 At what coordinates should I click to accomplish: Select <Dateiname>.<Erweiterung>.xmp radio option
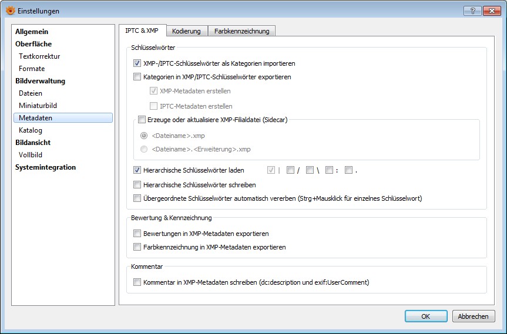point(144,149)
